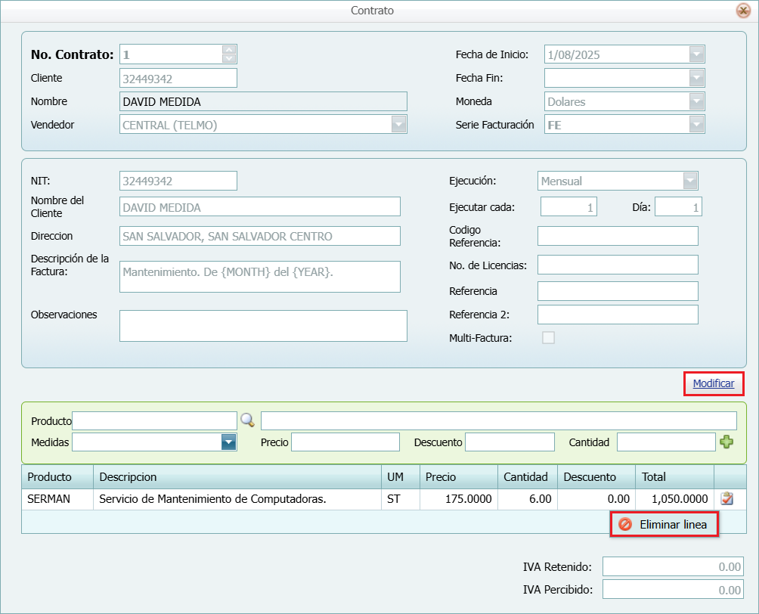Click the Cantidad input field
The width and height of the screenshot is (759, 614).
[x=665, y=442]
